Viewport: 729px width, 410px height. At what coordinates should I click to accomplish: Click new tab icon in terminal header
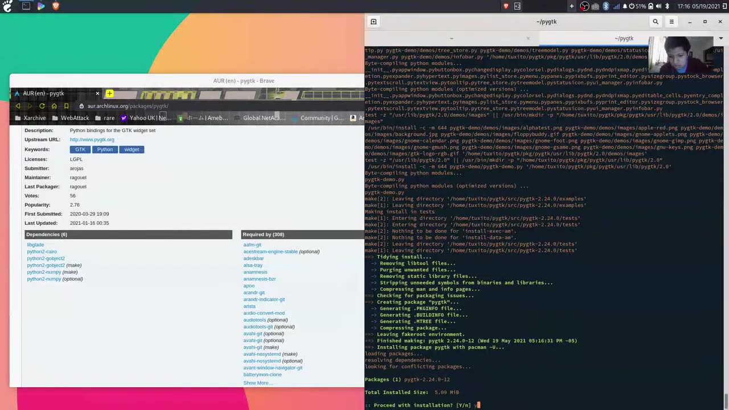coord(374,22)
